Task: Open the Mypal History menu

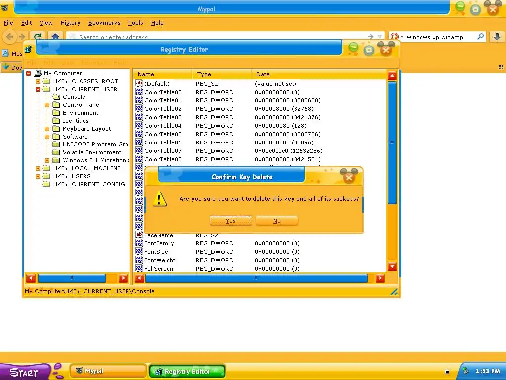Action: (70, 23)
